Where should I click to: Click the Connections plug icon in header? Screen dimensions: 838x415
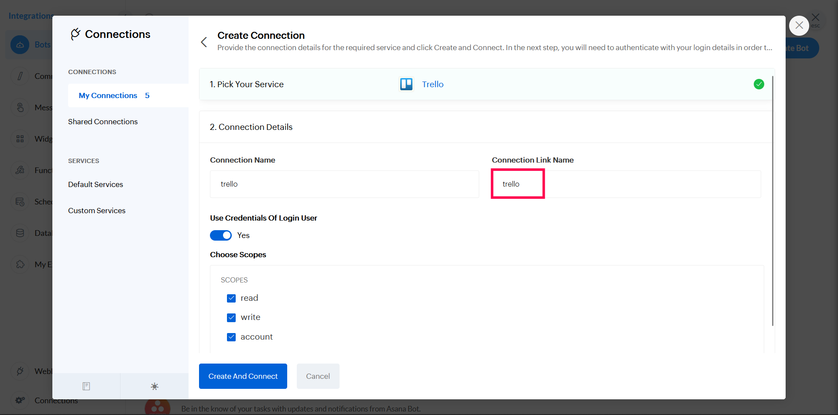pos(76,34)
